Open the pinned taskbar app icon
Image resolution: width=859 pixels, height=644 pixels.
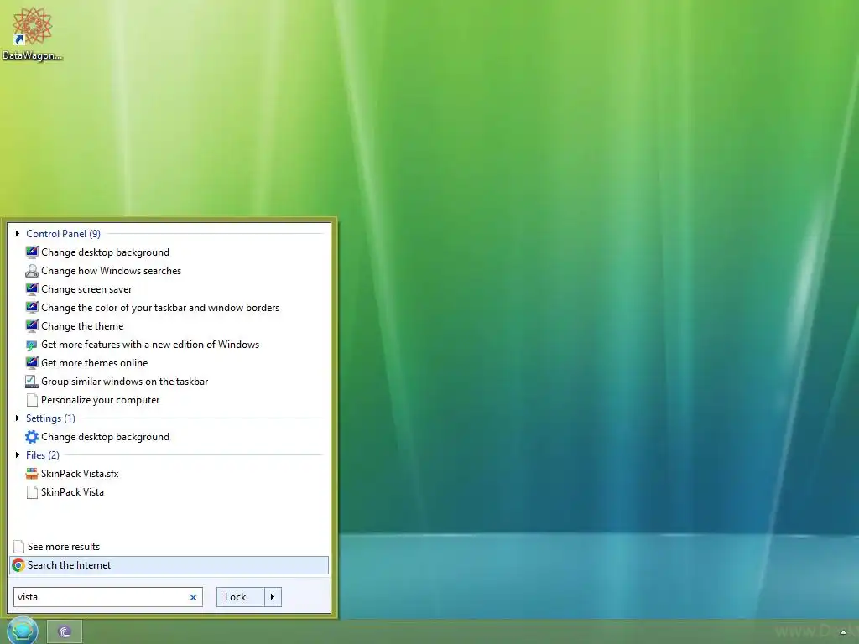coord(65,632)
